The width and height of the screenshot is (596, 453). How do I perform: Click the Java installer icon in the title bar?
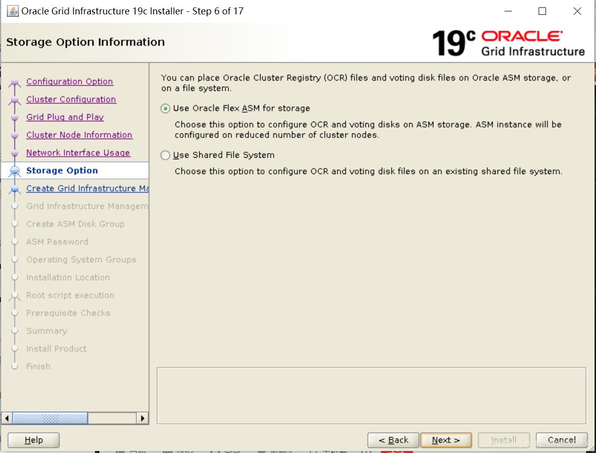coord(12,11)
